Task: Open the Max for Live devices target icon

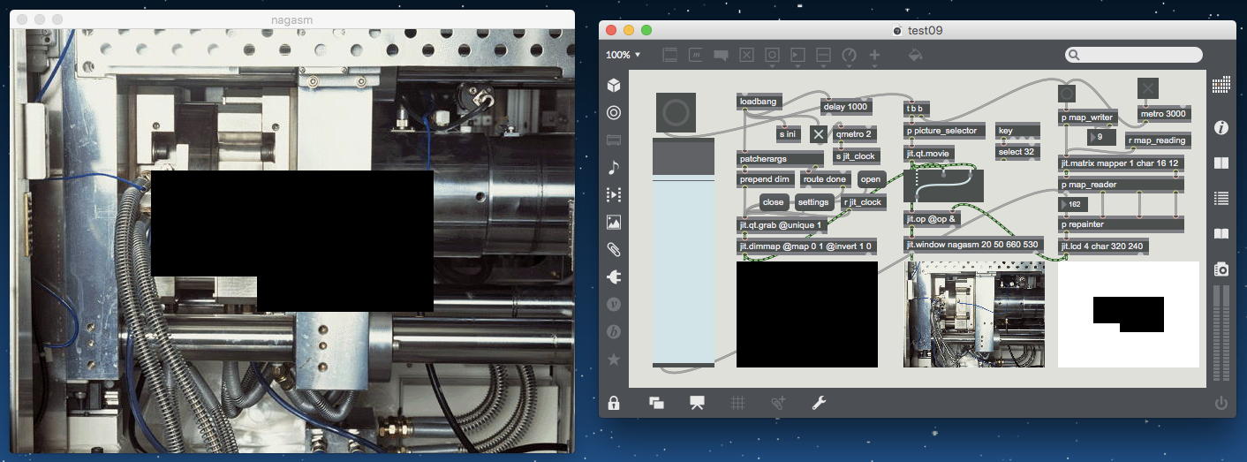Action: pyautogui.click(x=614, y=113)
